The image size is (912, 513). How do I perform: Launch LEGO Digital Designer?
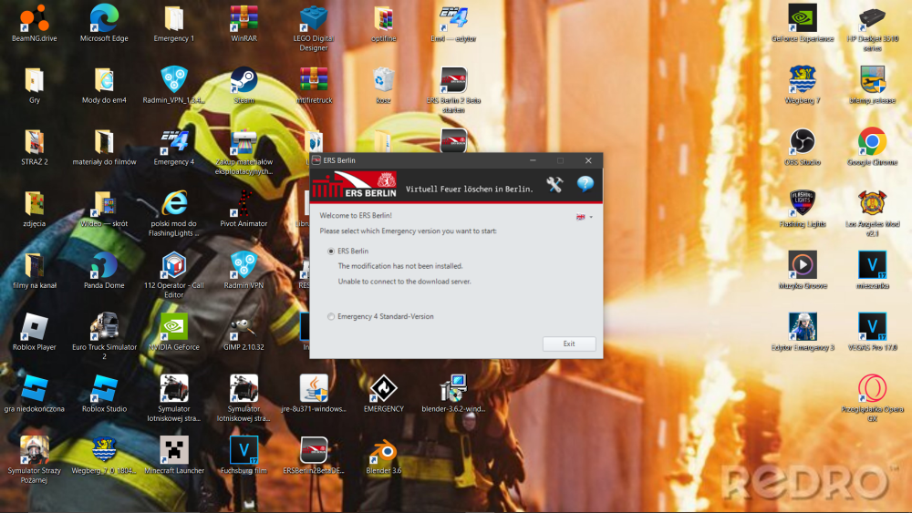click(x=314, y=28)
